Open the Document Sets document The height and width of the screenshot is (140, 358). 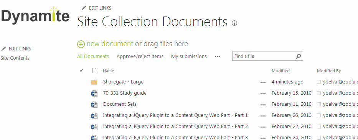click(120, 104)
